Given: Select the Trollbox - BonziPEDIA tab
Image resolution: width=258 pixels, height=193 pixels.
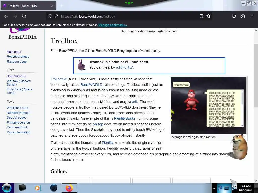Looking at the screenshot, I should (28, 6).
